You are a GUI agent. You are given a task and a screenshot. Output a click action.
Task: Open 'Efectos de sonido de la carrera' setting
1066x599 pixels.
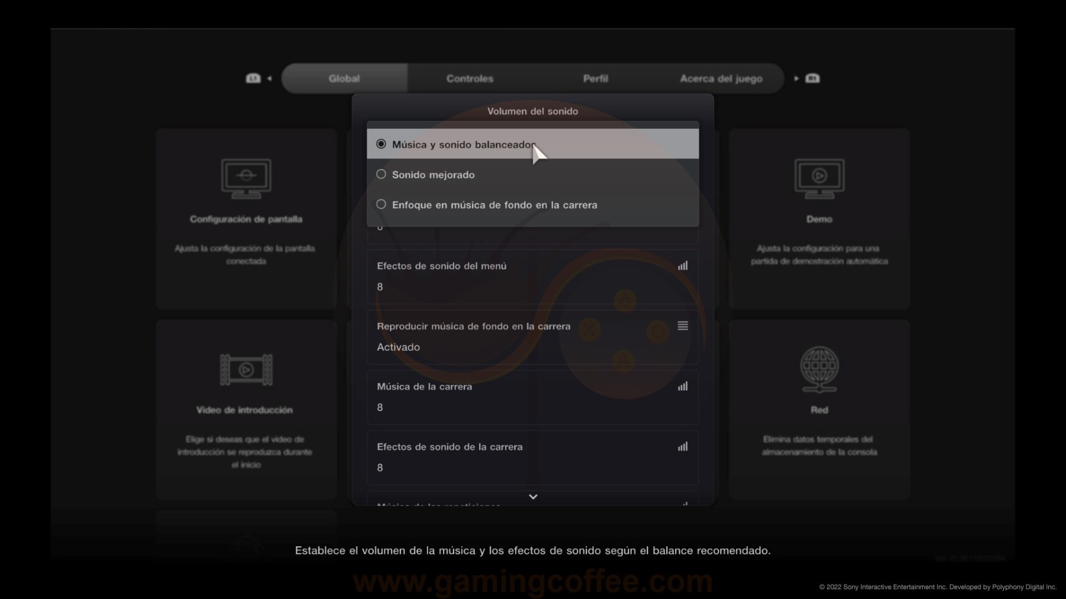(x=532, y=458)
